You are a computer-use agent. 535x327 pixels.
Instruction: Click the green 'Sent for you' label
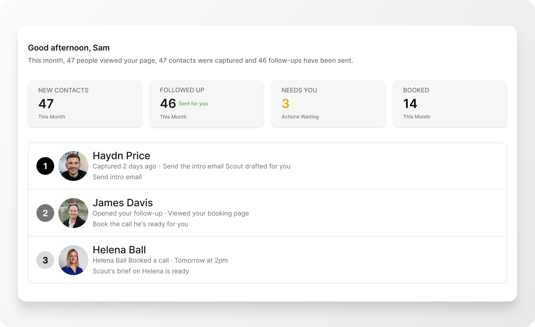pos(193,104)
